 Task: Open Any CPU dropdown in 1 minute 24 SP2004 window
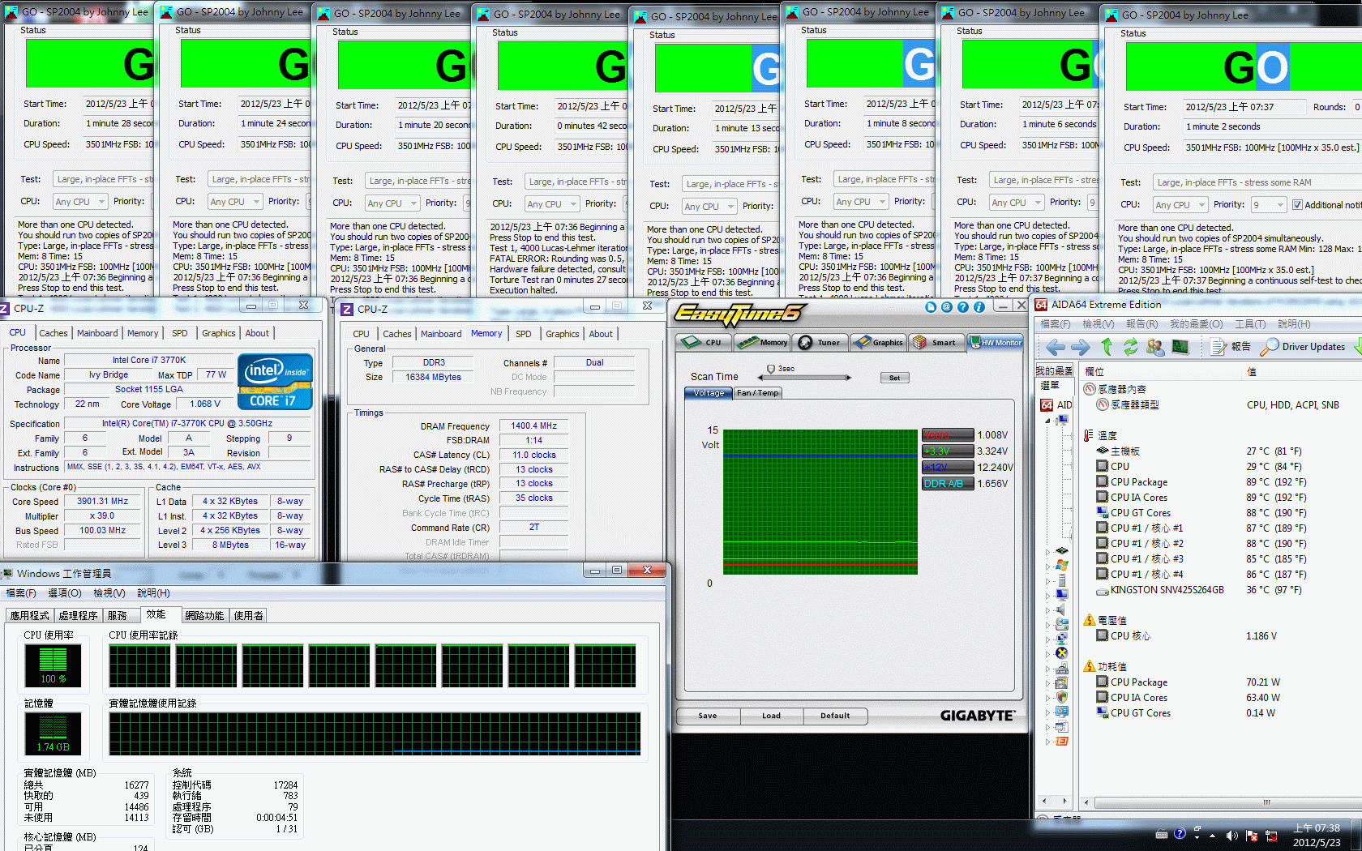click(x=234, y=202)
